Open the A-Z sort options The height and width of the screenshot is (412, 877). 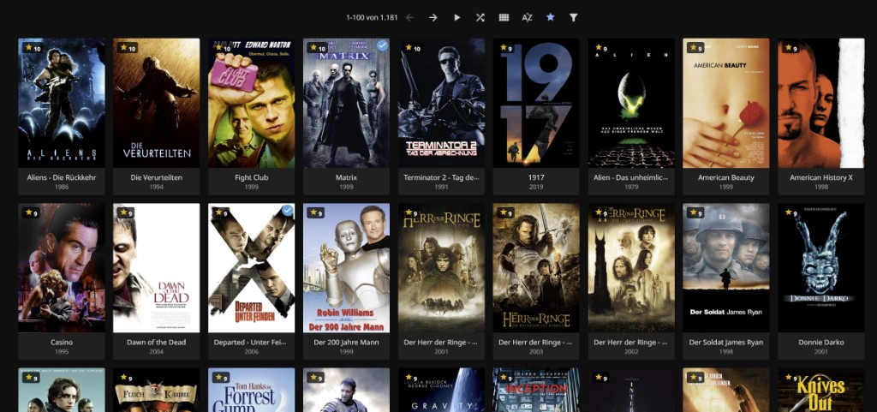coord(527,17)
